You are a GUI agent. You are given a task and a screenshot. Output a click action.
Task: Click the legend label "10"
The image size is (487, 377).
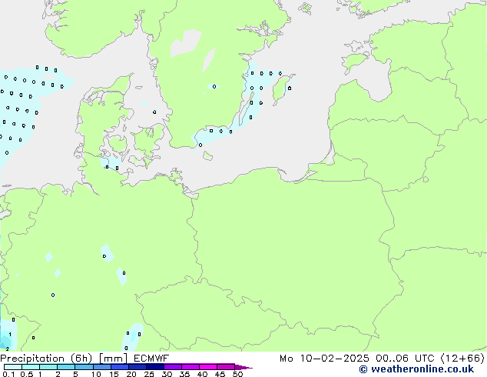(96, 374)
